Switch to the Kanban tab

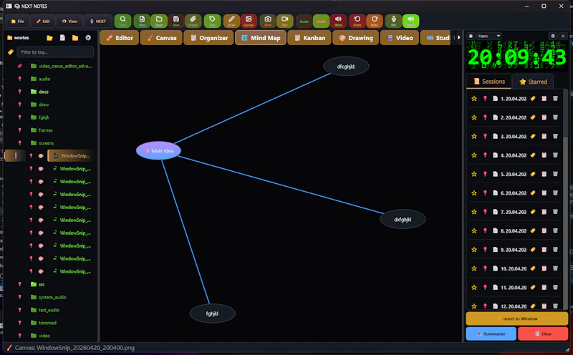tap(309, 38)
